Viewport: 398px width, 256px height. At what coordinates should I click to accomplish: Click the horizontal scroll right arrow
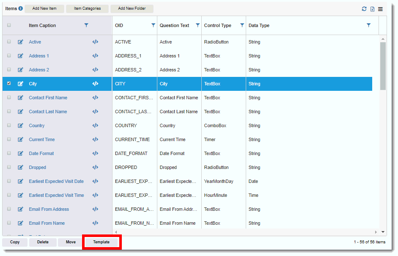tap(376, 232)
